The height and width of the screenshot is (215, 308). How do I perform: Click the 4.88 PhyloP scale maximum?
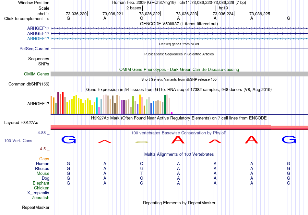(41, 133)
